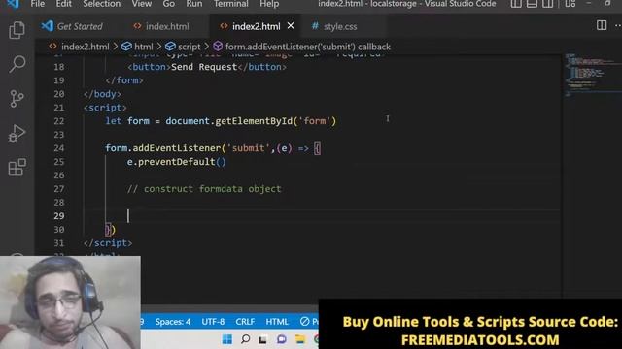Change indentation via Spaces: 4
Screen dimensions: 622x349
(x=173, y=322)
